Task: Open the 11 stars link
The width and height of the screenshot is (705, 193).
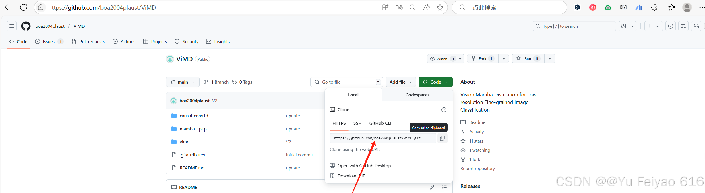Action: coord(476,141)
